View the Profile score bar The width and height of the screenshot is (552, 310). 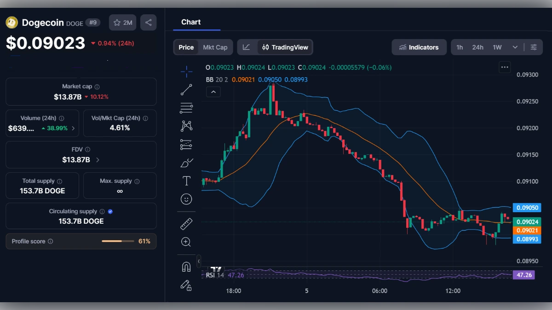(x=117, y=241)
